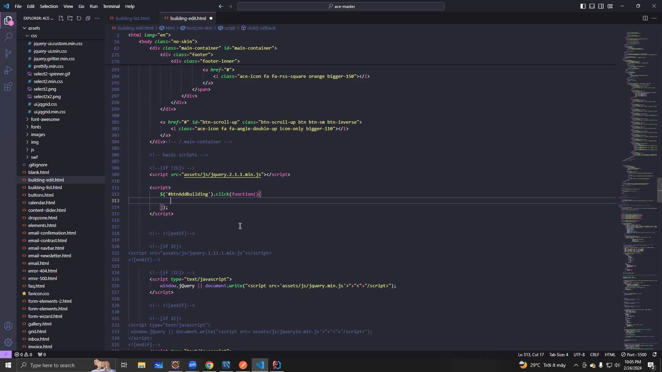Image resolution: width=662 pixels, height=372 pixels.
Task: Expand the font-awesome folder
Action: point(45,119)
